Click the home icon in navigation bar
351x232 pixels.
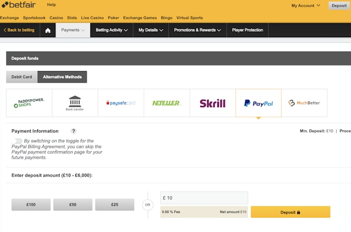pos(48,30)
